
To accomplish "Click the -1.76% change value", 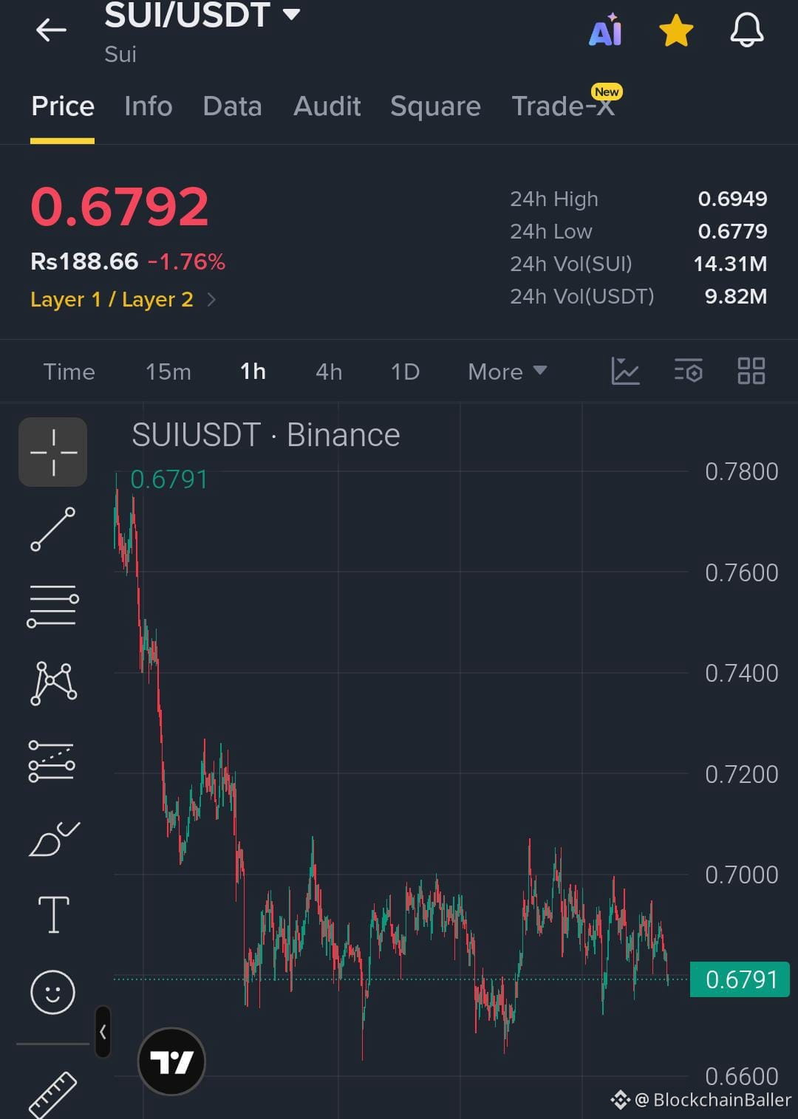I will 186,261.
